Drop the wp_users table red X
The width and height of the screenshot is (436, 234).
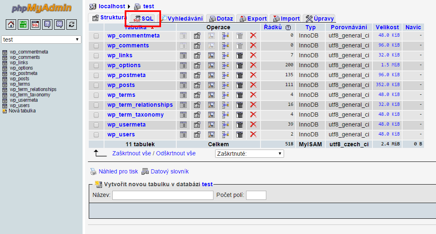(253, 135)
